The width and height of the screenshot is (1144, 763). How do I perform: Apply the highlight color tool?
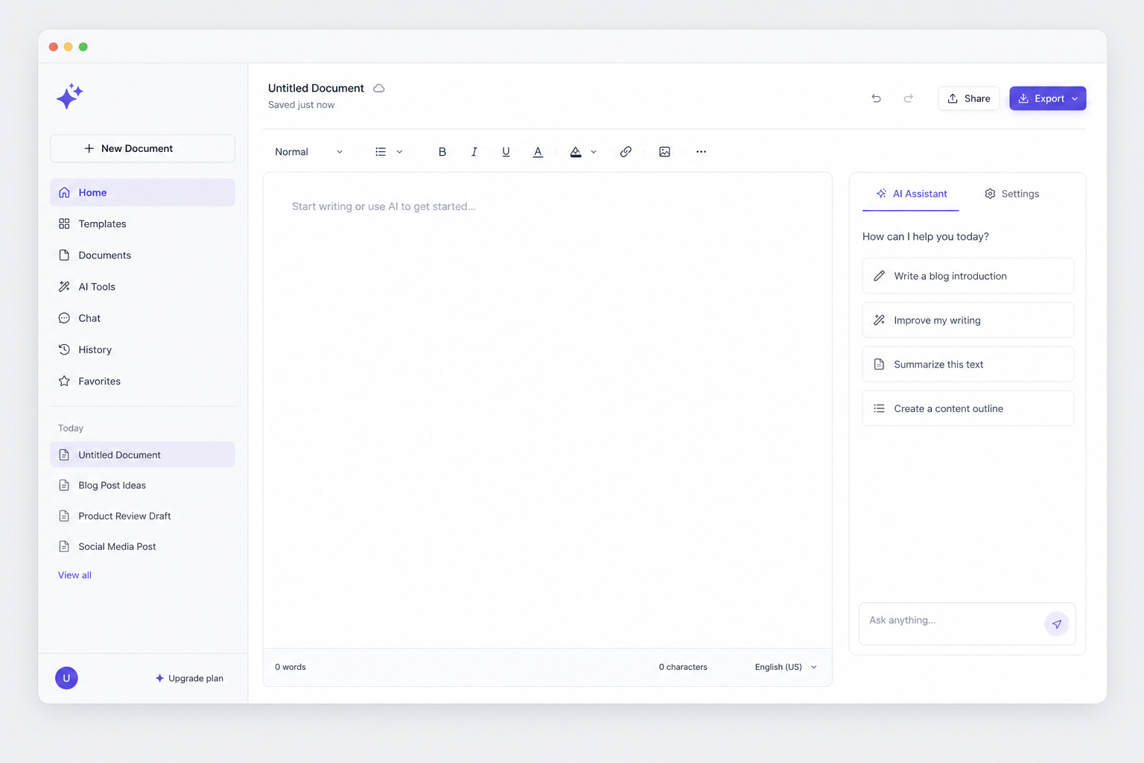click(576, 152)
